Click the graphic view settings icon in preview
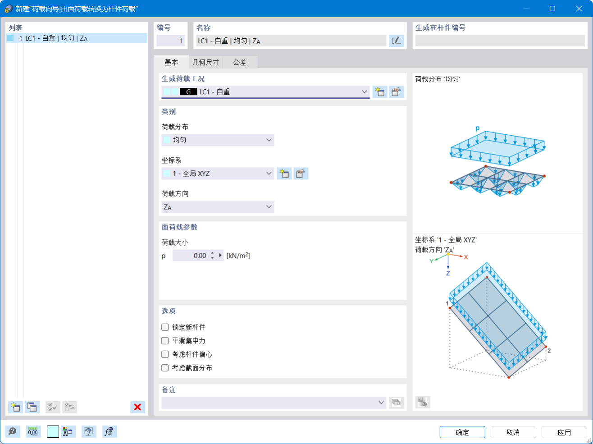593x444 pixels. click(423, 402)
